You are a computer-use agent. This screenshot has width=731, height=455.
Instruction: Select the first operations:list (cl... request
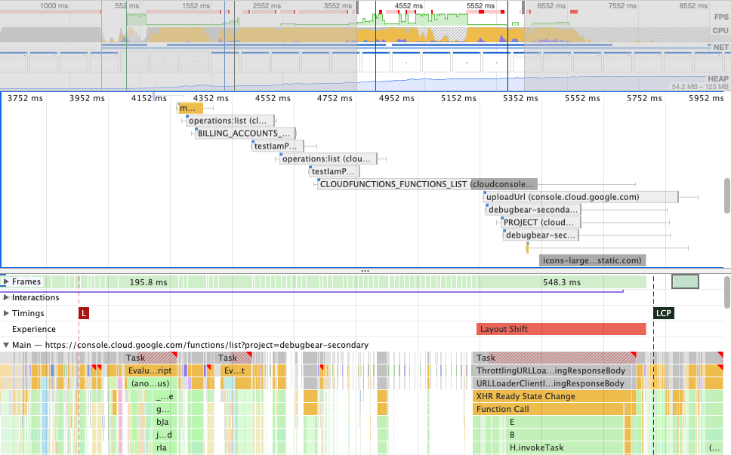click(230, 121)
